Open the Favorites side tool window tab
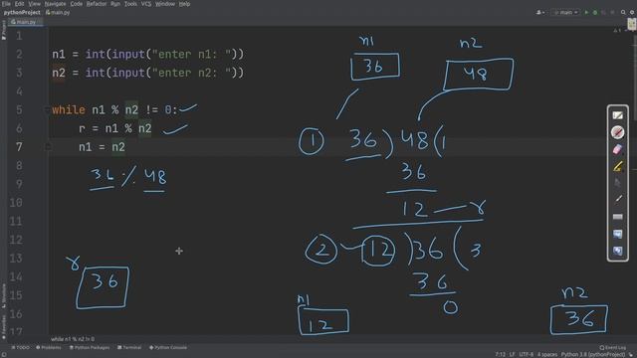637x358 pixels. coord(4,327)
